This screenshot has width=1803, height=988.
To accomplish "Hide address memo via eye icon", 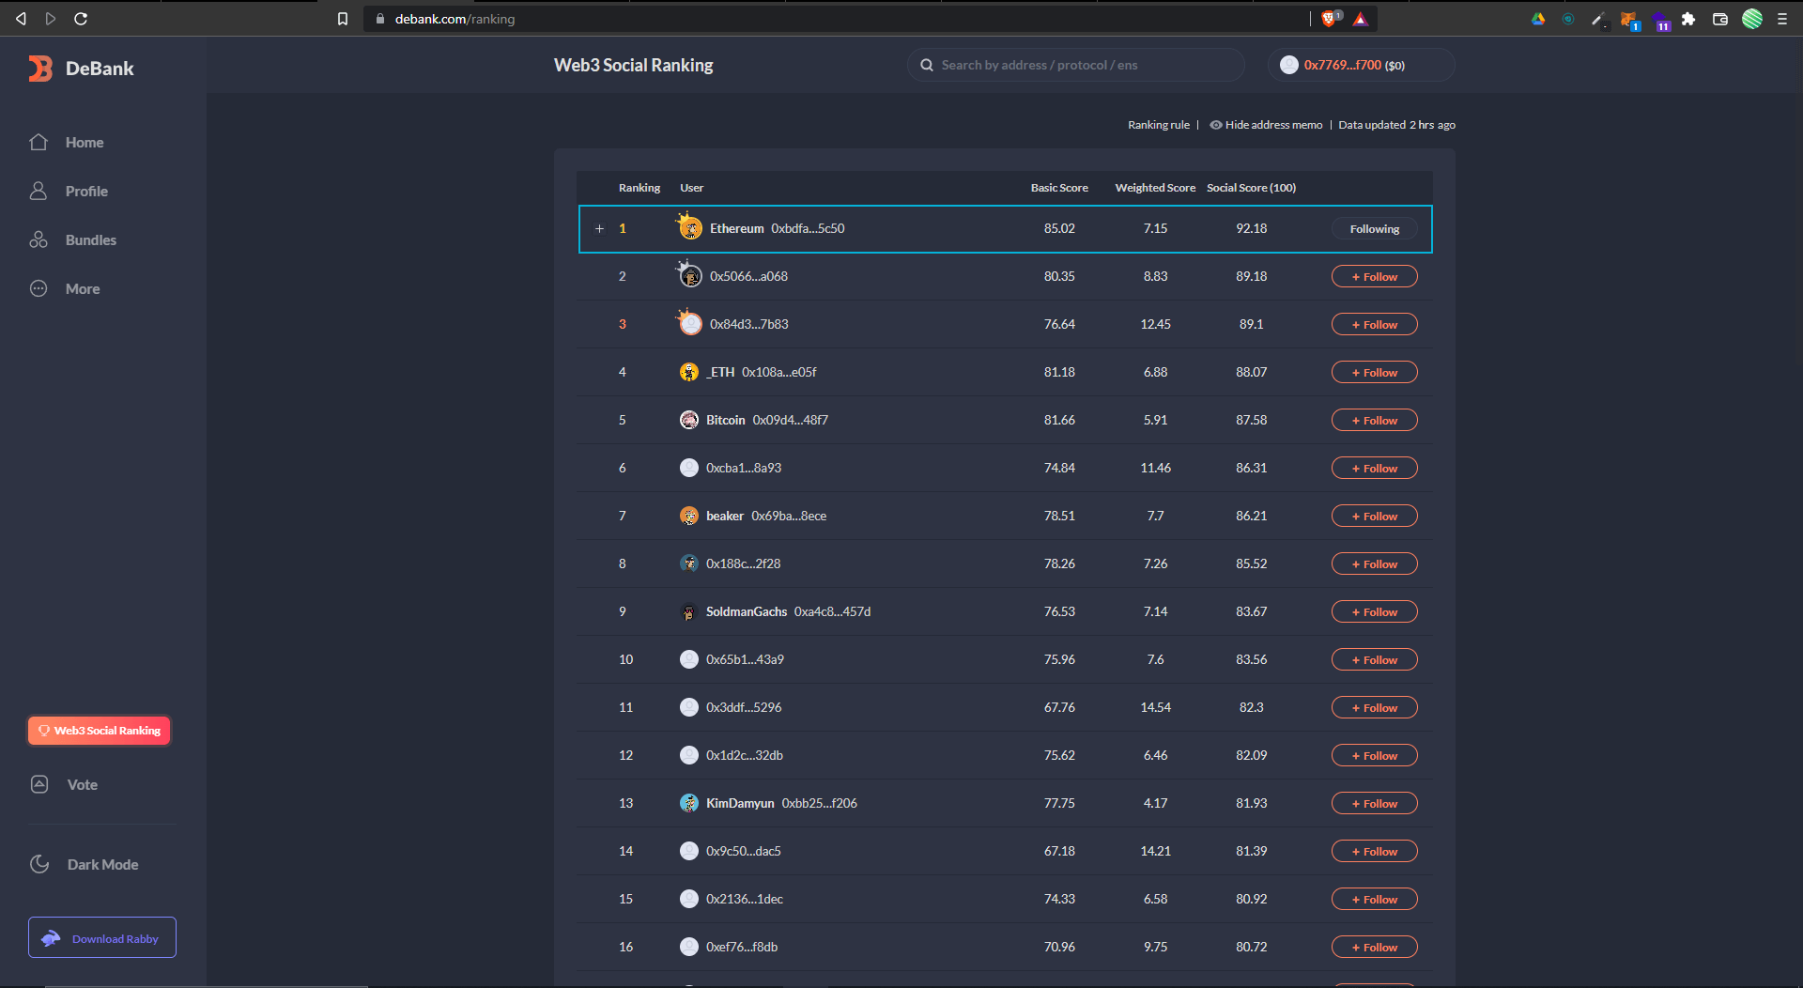I will [x=1216, y=125].
